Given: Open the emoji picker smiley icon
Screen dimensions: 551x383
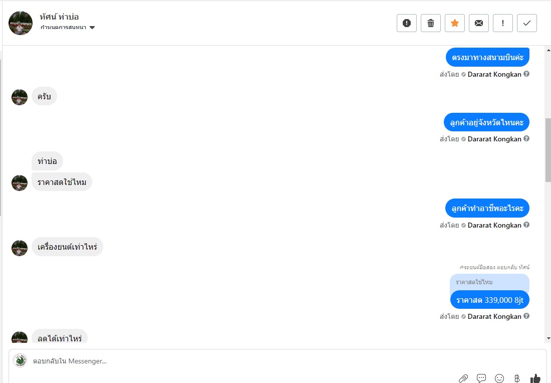Looking at the screenshot, I should (x=499, y=378).
